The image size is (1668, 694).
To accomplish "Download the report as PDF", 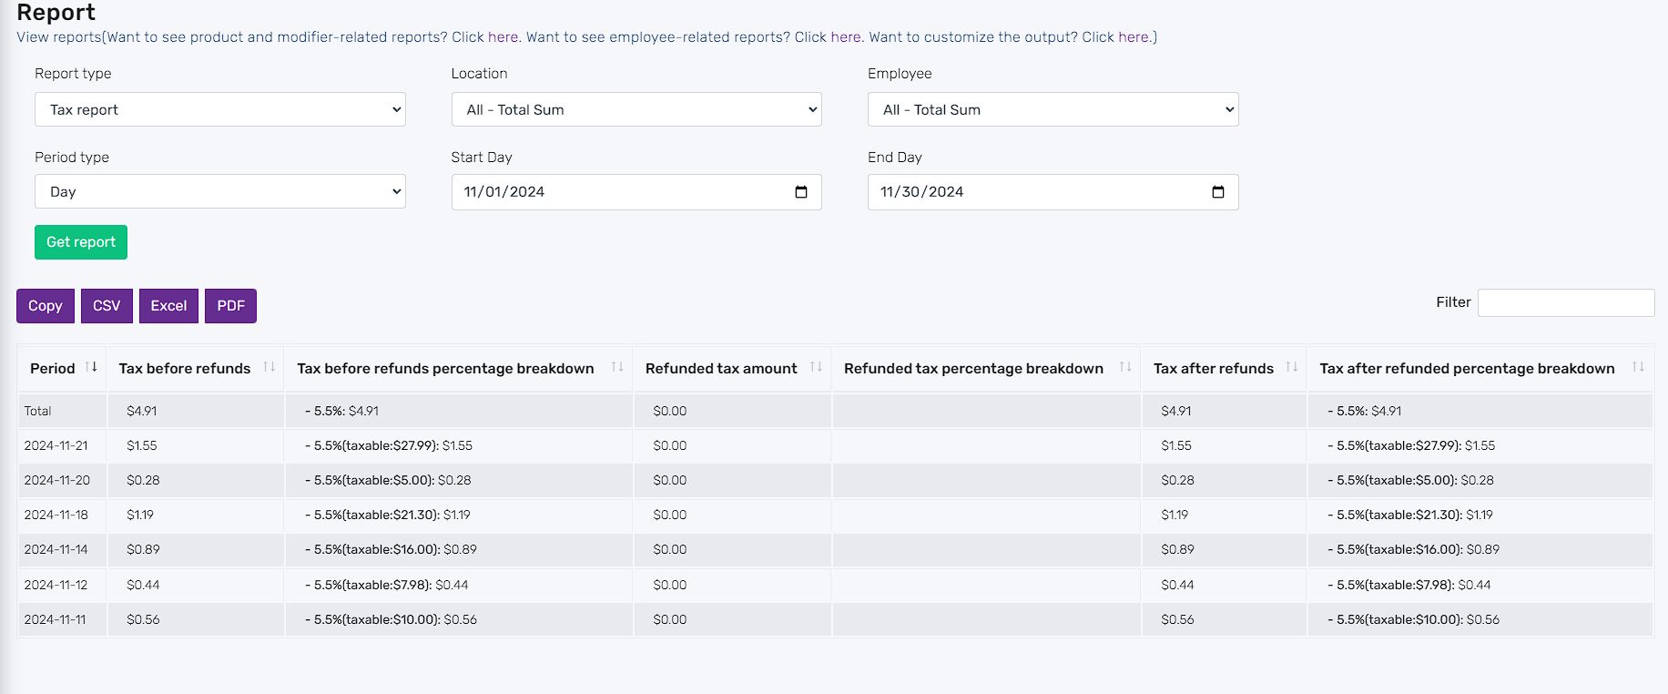I will click(x=230, y=306).
